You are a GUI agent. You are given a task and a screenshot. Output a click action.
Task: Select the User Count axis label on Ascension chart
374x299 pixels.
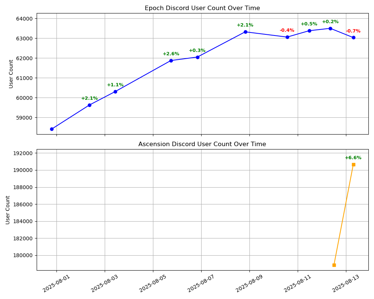pos(7,210)
